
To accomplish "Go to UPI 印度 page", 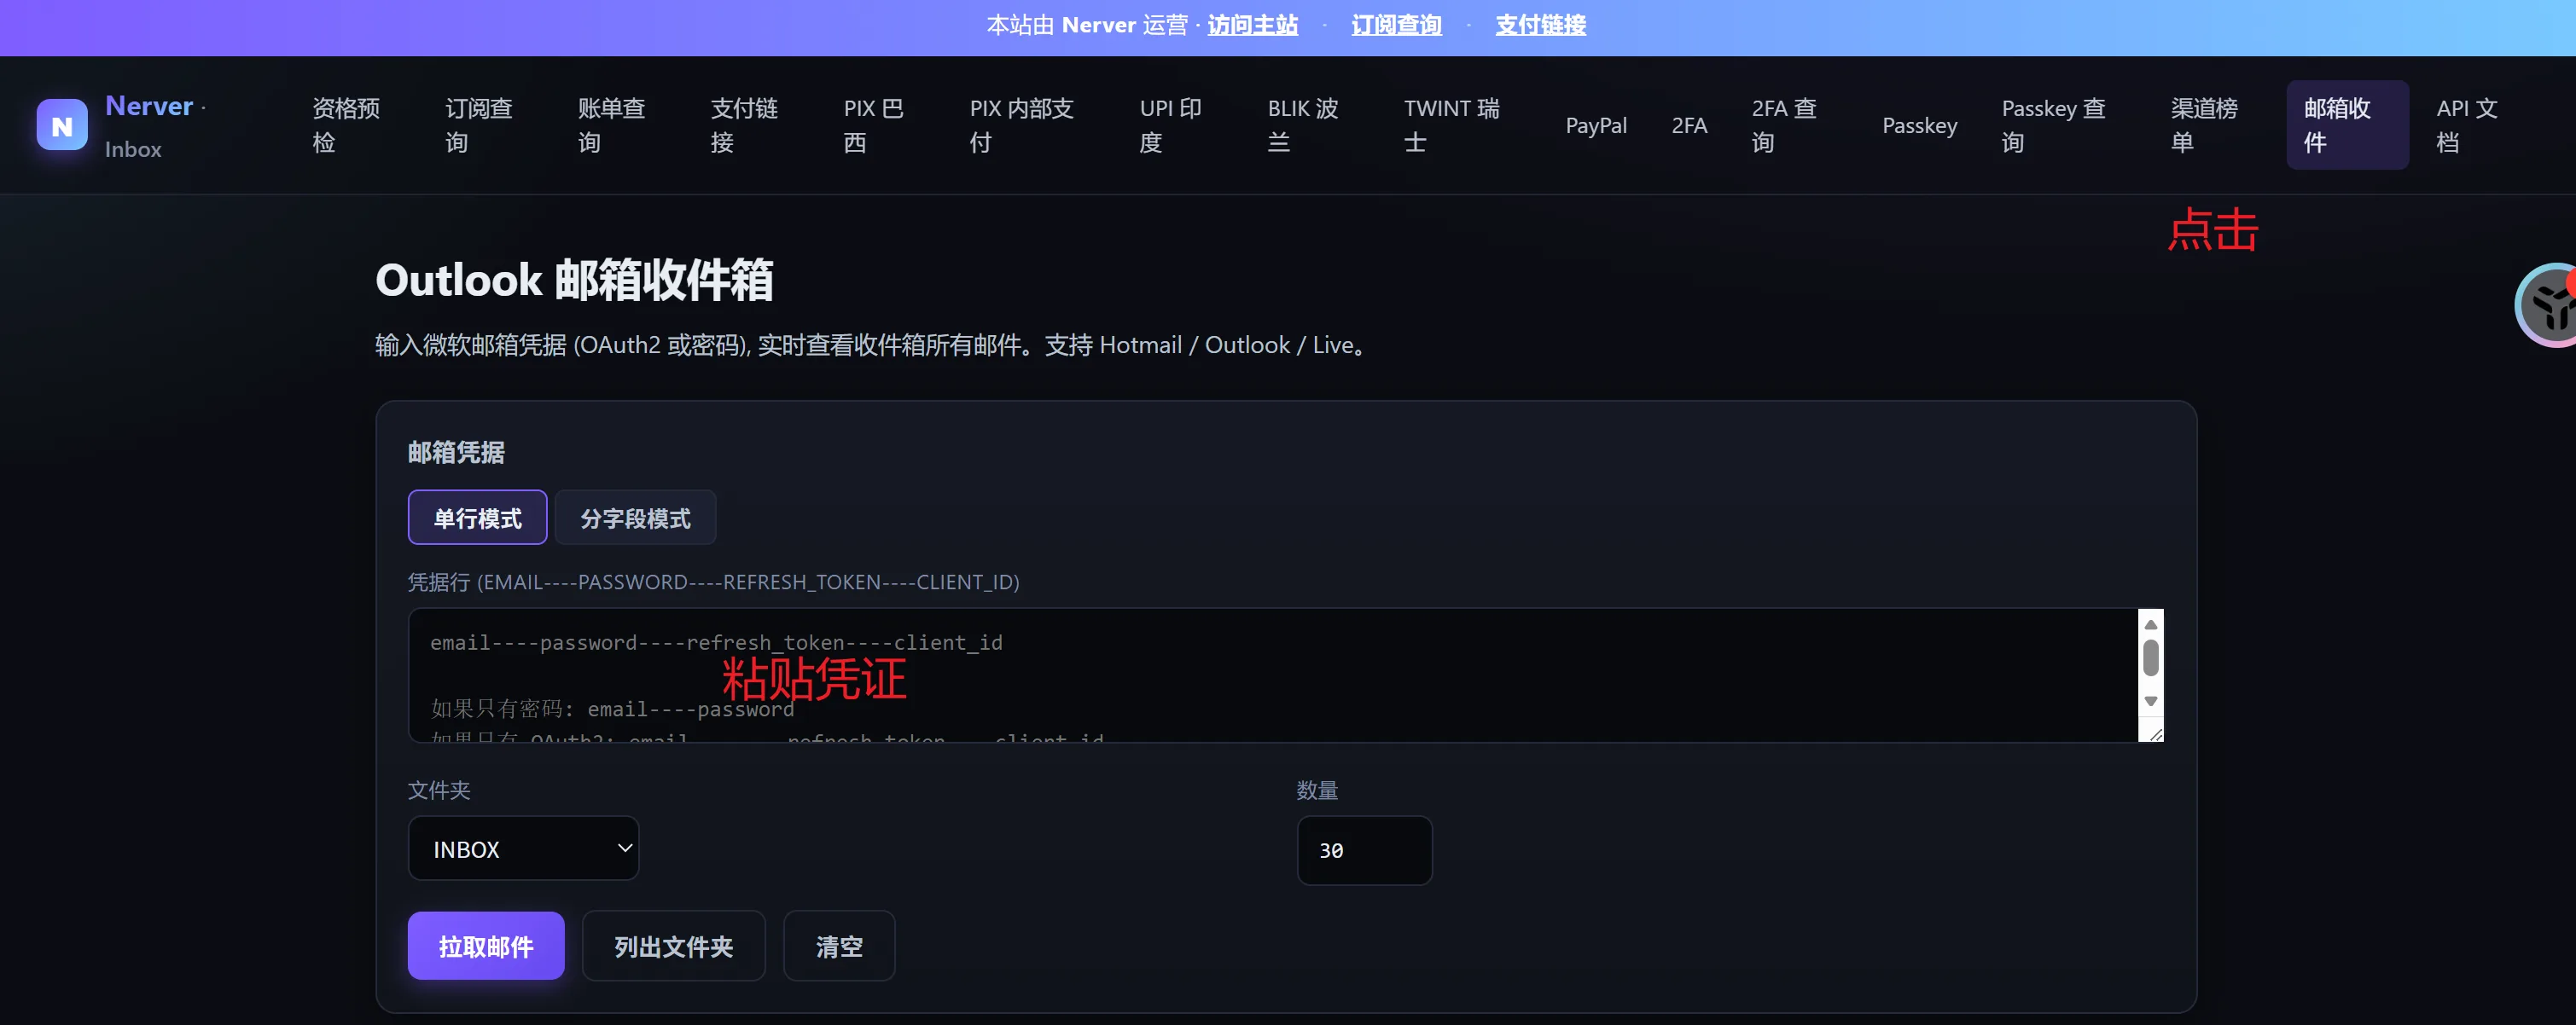I will (1171, 126).
